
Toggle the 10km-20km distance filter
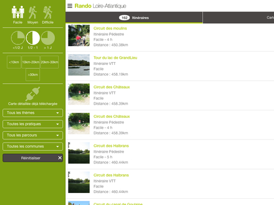(31, 62)
